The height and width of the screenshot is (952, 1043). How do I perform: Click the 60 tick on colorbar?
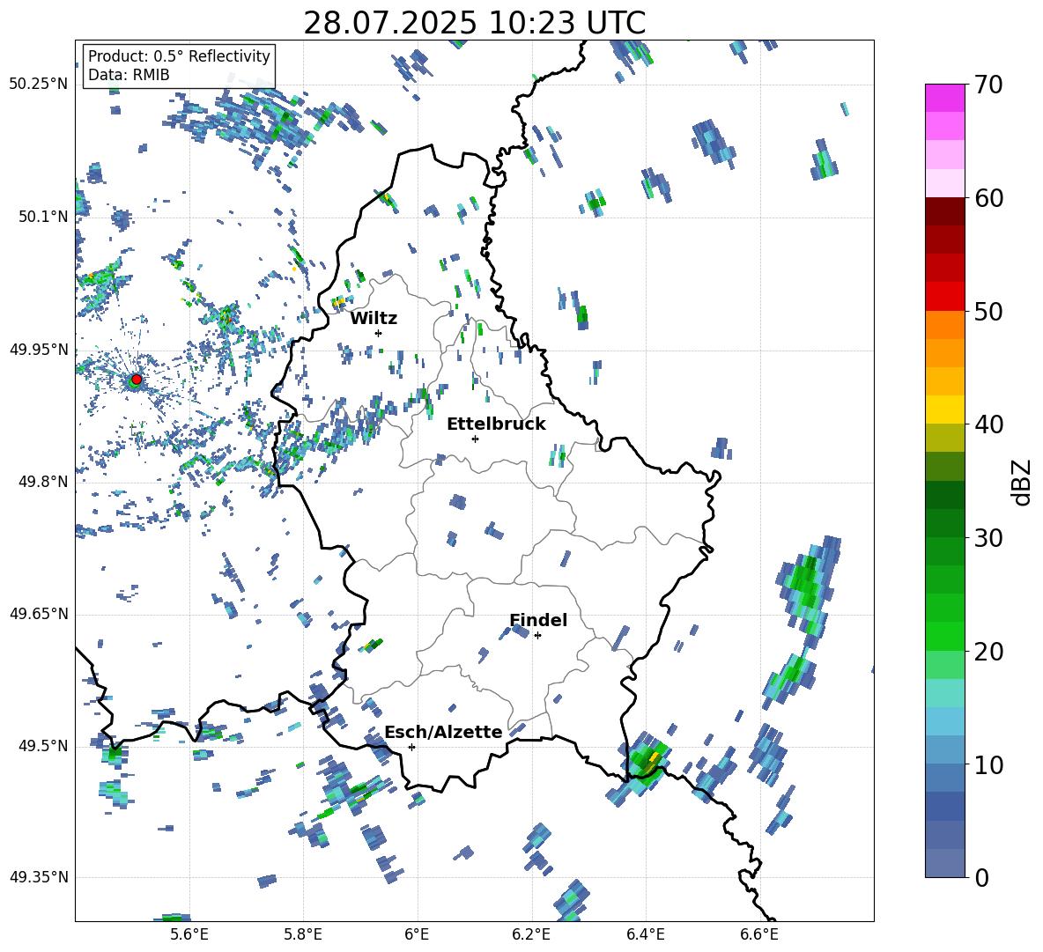tap(988, 198)
